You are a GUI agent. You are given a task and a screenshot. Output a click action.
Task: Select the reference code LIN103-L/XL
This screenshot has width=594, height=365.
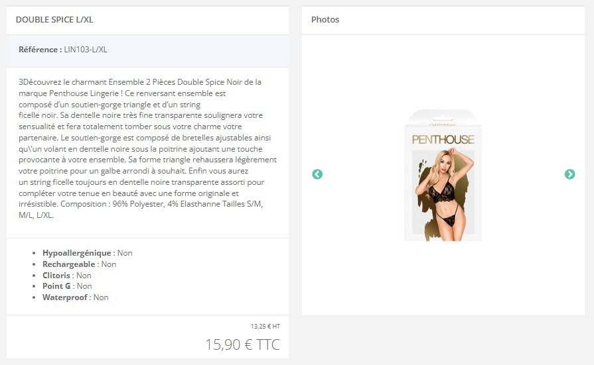pyautogui.click(x=86, y=50)
